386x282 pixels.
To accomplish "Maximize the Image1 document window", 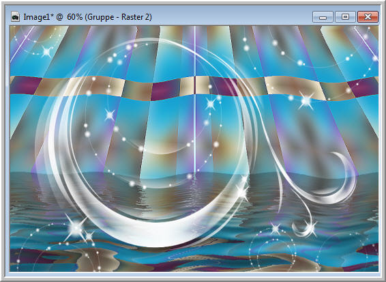I will click(345, 17).
